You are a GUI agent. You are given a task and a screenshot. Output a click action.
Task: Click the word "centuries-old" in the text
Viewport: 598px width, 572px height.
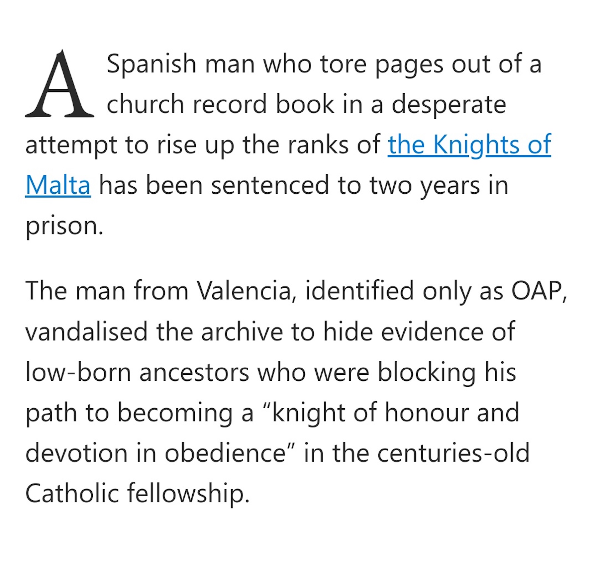pyautogui.click(x=453, y=453)
